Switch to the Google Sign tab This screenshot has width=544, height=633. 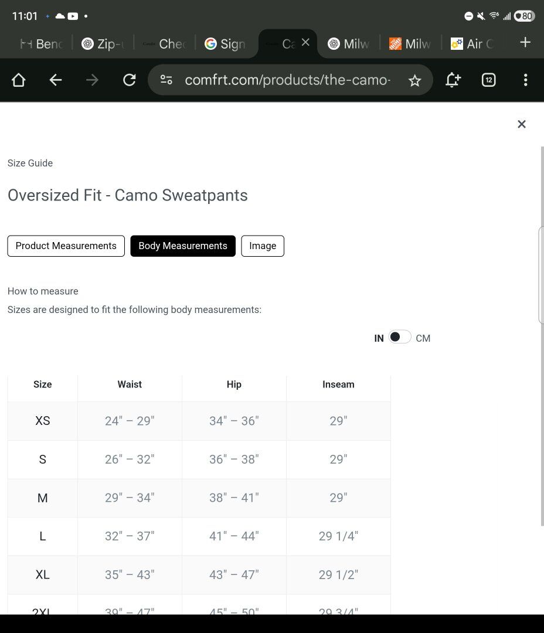click(x=225, y=44)
